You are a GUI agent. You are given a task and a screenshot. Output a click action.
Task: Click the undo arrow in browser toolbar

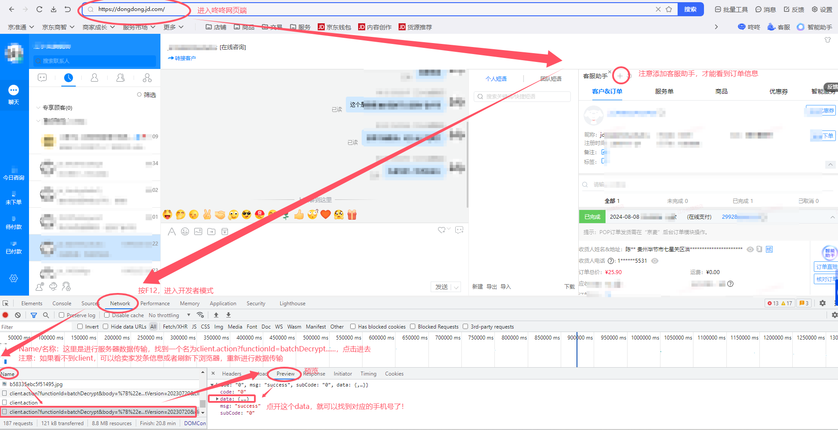[x=67, y=9]
